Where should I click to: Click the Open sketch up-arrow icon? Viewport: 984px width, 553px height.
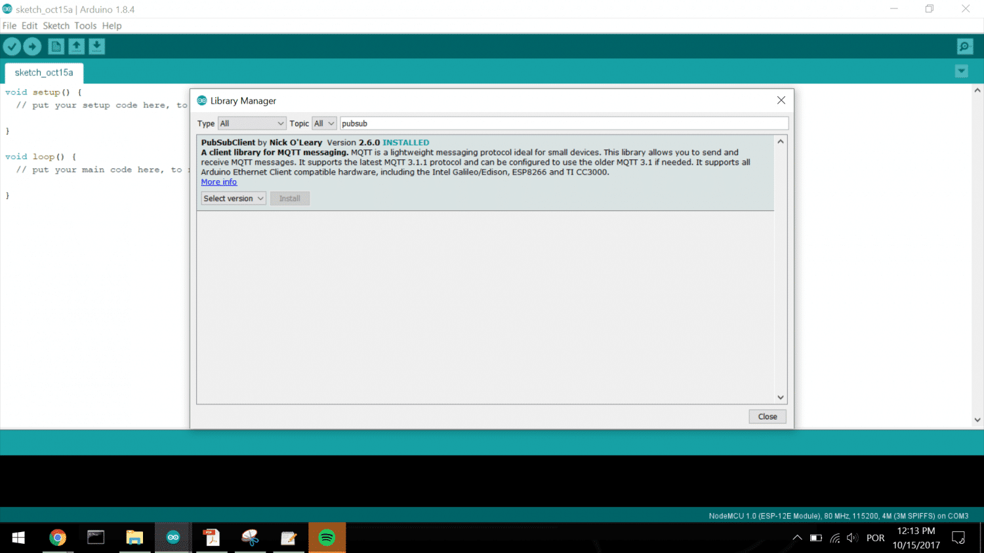pyautogui.click(x=77, y=47)
